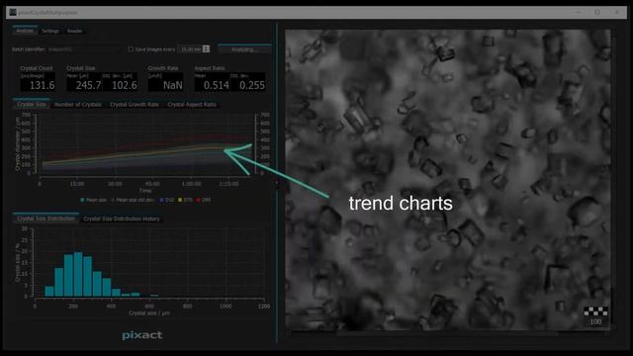Screen dimensions: 633x356
Task: Open the Crystal Size Distribution tab
Action: 45,219
